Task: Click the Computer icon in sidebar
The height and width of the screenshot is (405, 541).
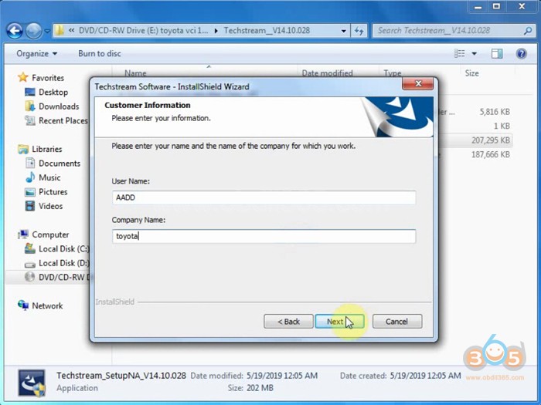Action: point(23,235)
